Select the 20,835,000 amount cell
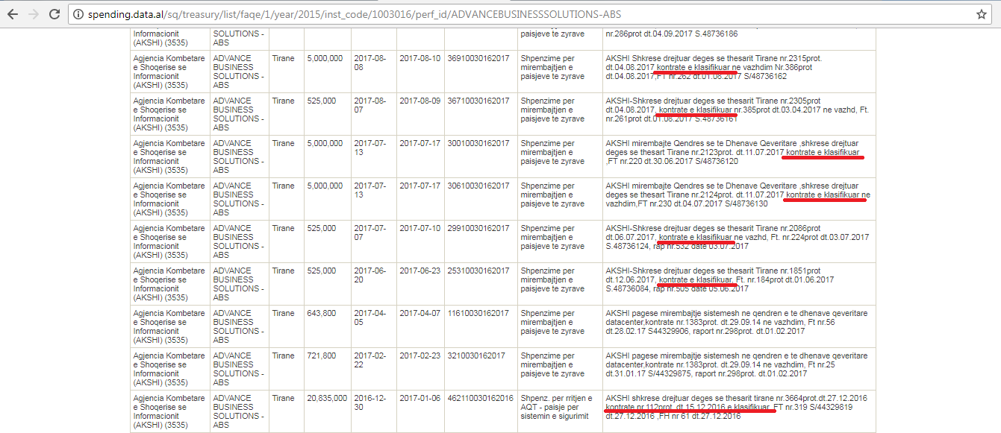Screen dimensions: 1001x433 pos(325,398)
